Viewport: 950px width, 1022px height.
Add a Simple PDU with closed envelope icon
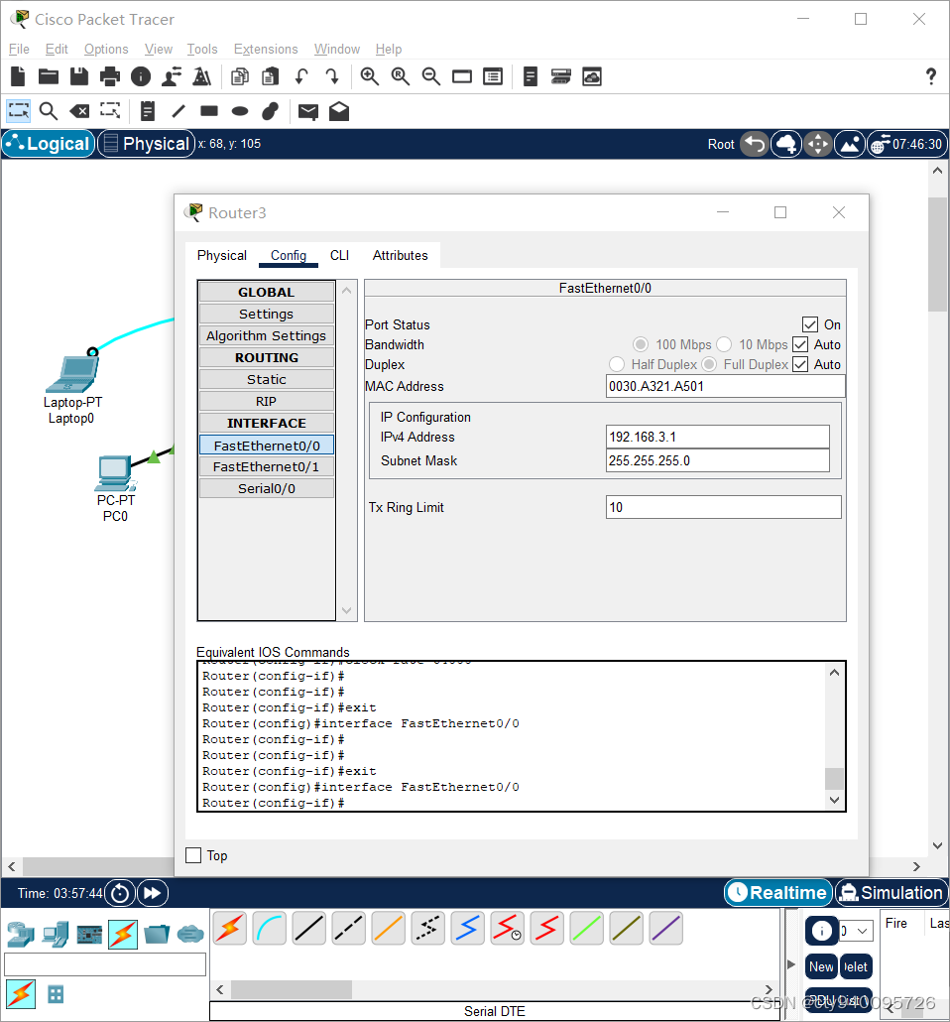308,112
